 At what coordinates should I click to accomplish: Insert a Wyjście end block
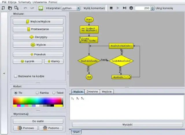click(x=38, y=45)
